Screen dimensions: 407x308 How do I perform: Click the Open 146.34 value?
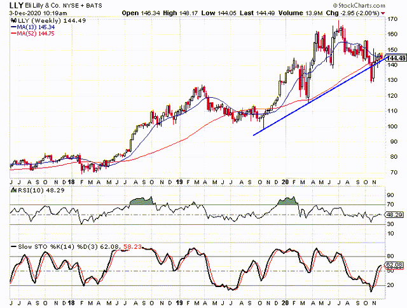(x=141, y=13)
